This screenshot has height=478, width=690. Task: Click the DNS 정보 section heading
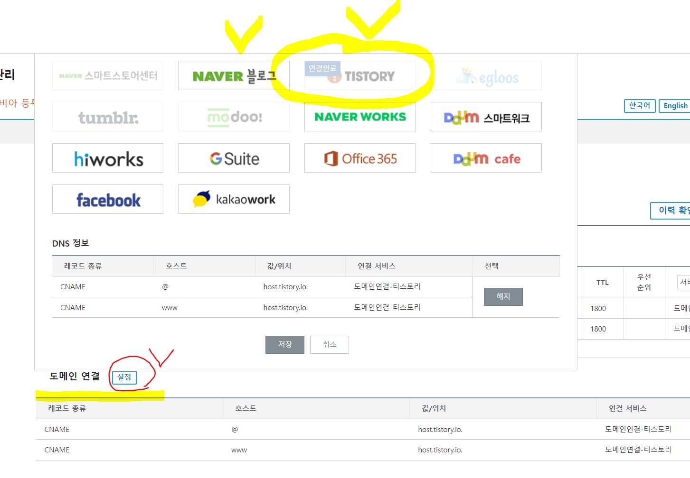70,243
